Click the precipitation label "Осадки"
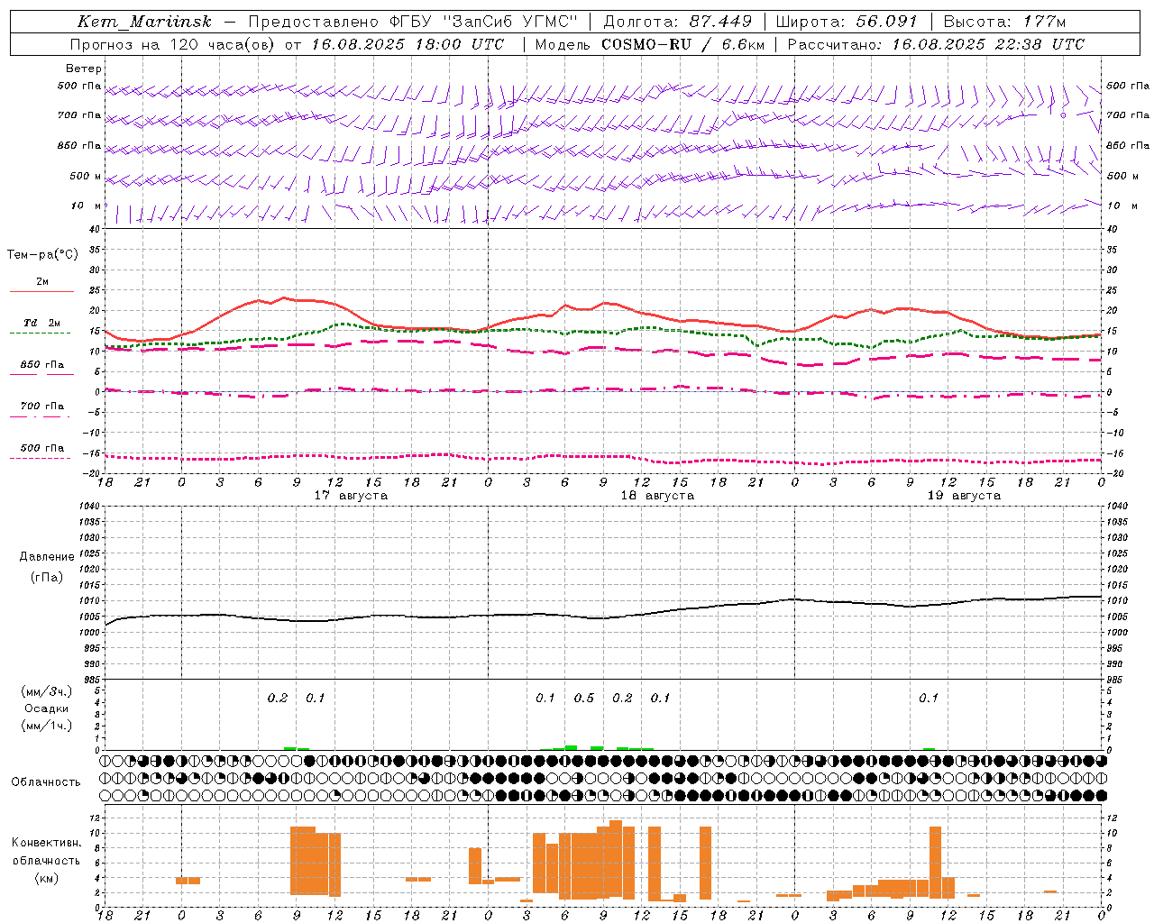The width and height of the screenshot is (1154, 923). (x=47, y=708)
